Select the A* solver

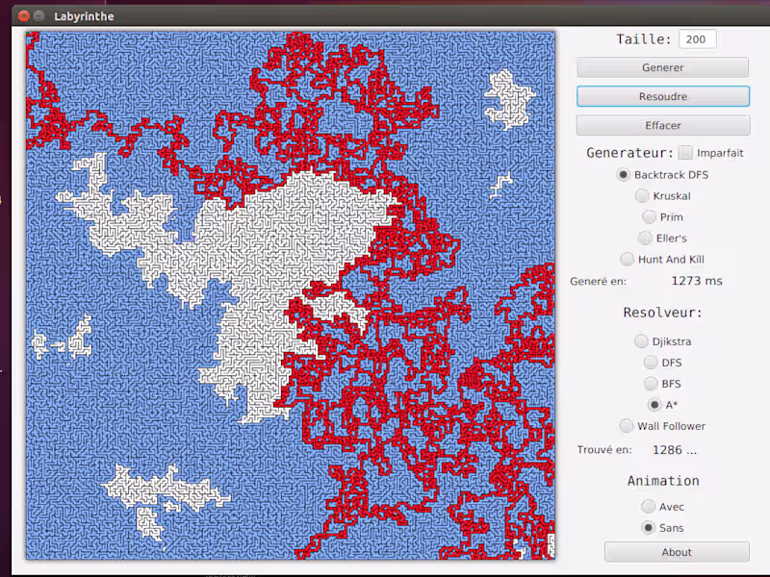(x=655, y=405)
